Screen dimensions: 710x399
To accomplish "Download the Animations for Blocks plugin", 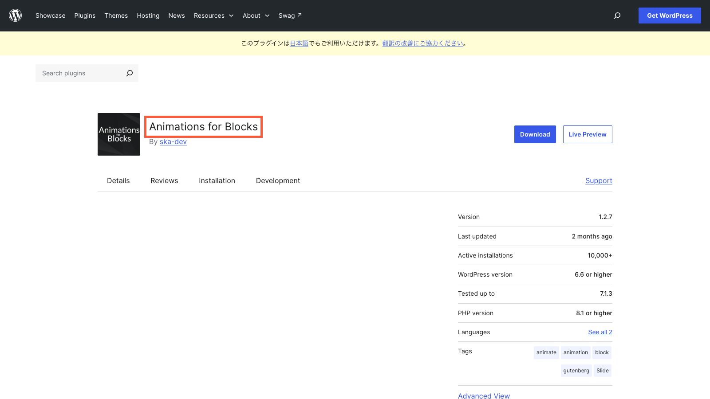I will 535,134.
